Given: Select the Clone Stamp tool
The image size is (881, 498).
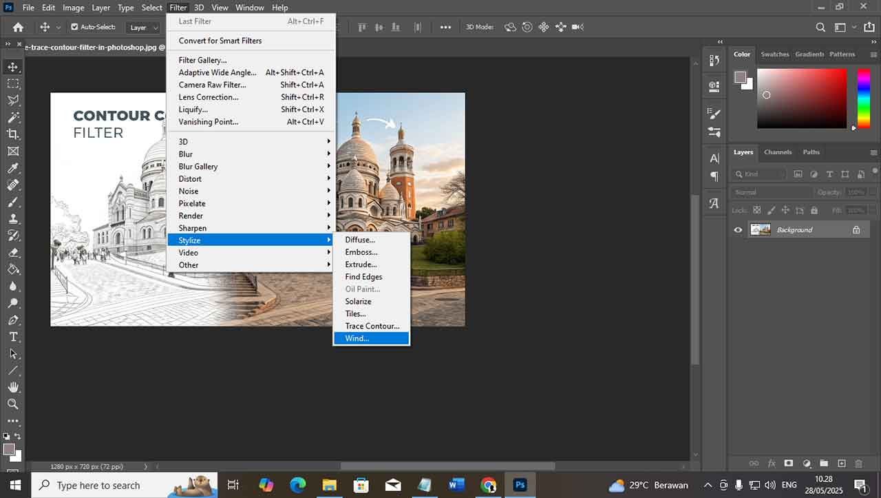Looking at the screenshot, I should tap(13, 218).
